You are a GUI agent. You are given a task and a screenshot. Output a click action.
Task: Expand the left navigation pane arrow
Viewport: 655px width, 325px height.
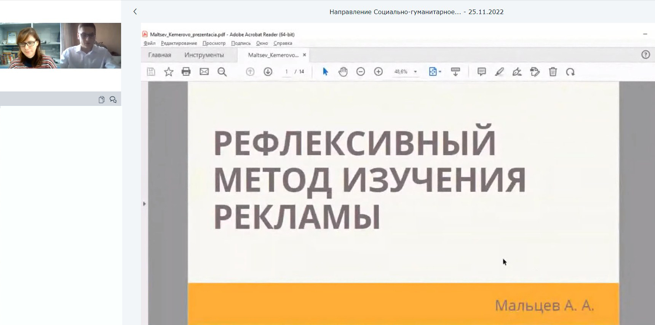[144, 204]
